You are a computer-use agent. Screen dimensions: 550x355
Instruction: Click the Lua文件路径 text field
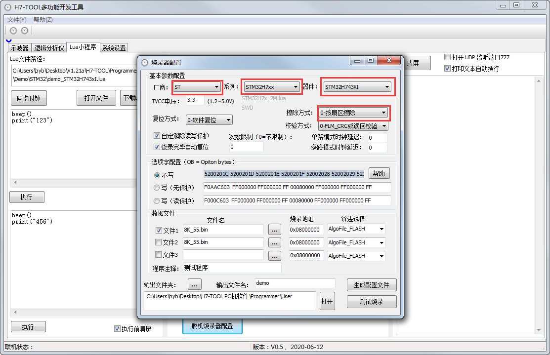(x=74, y=75)
